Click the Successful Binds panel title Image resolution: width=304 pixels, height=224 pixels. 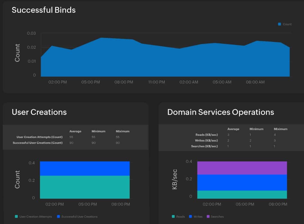44,10
